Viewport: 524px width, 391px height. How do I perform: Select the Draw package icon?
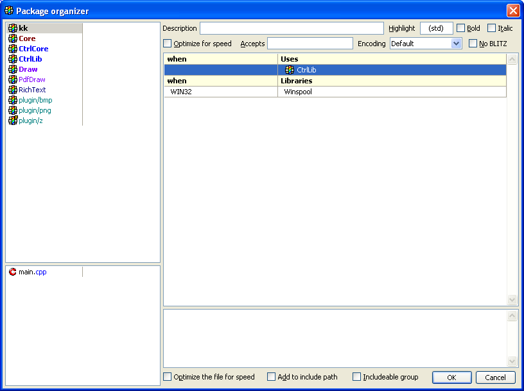pyautogui.click(x=13, y=69)
